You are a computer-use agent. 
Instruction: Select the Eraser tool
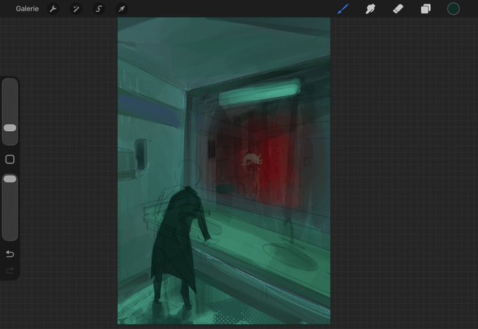point(398,9)
